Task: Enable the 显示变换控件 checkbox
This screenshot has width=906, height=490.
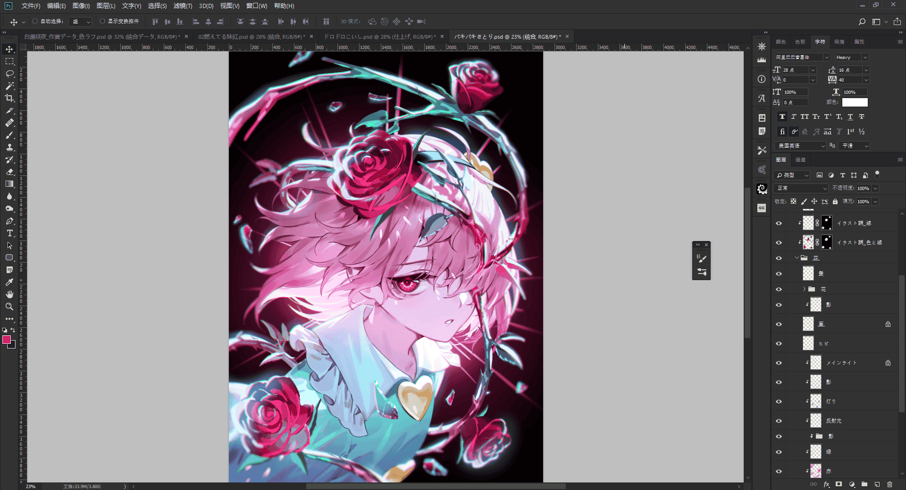Action: pos(102,21)
